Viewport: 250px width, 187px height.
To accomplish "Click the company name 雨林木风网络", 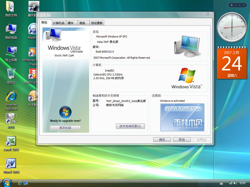I will pyautogui.click(x=115, y=105).
